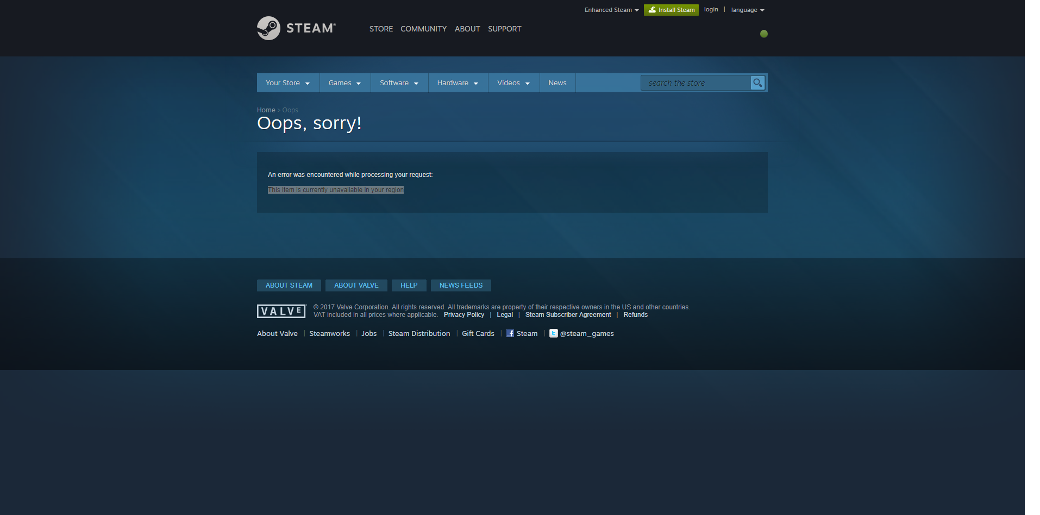Open the Legal link
The height and width of the screenshot is (515, 1040).
505,315
